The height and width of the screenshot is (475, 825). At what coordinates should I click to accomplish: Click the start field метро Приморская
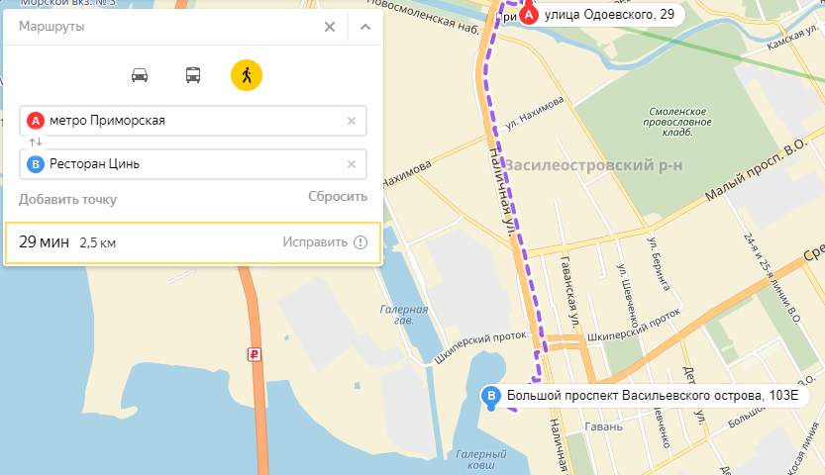[193, 121]
